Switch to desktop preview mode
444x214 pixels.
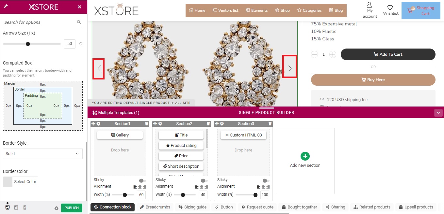[x=8, y=207]
